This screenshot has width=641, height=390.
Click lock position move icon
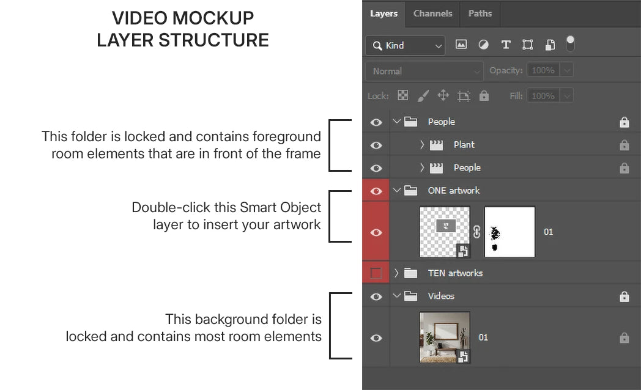(443, 95)
